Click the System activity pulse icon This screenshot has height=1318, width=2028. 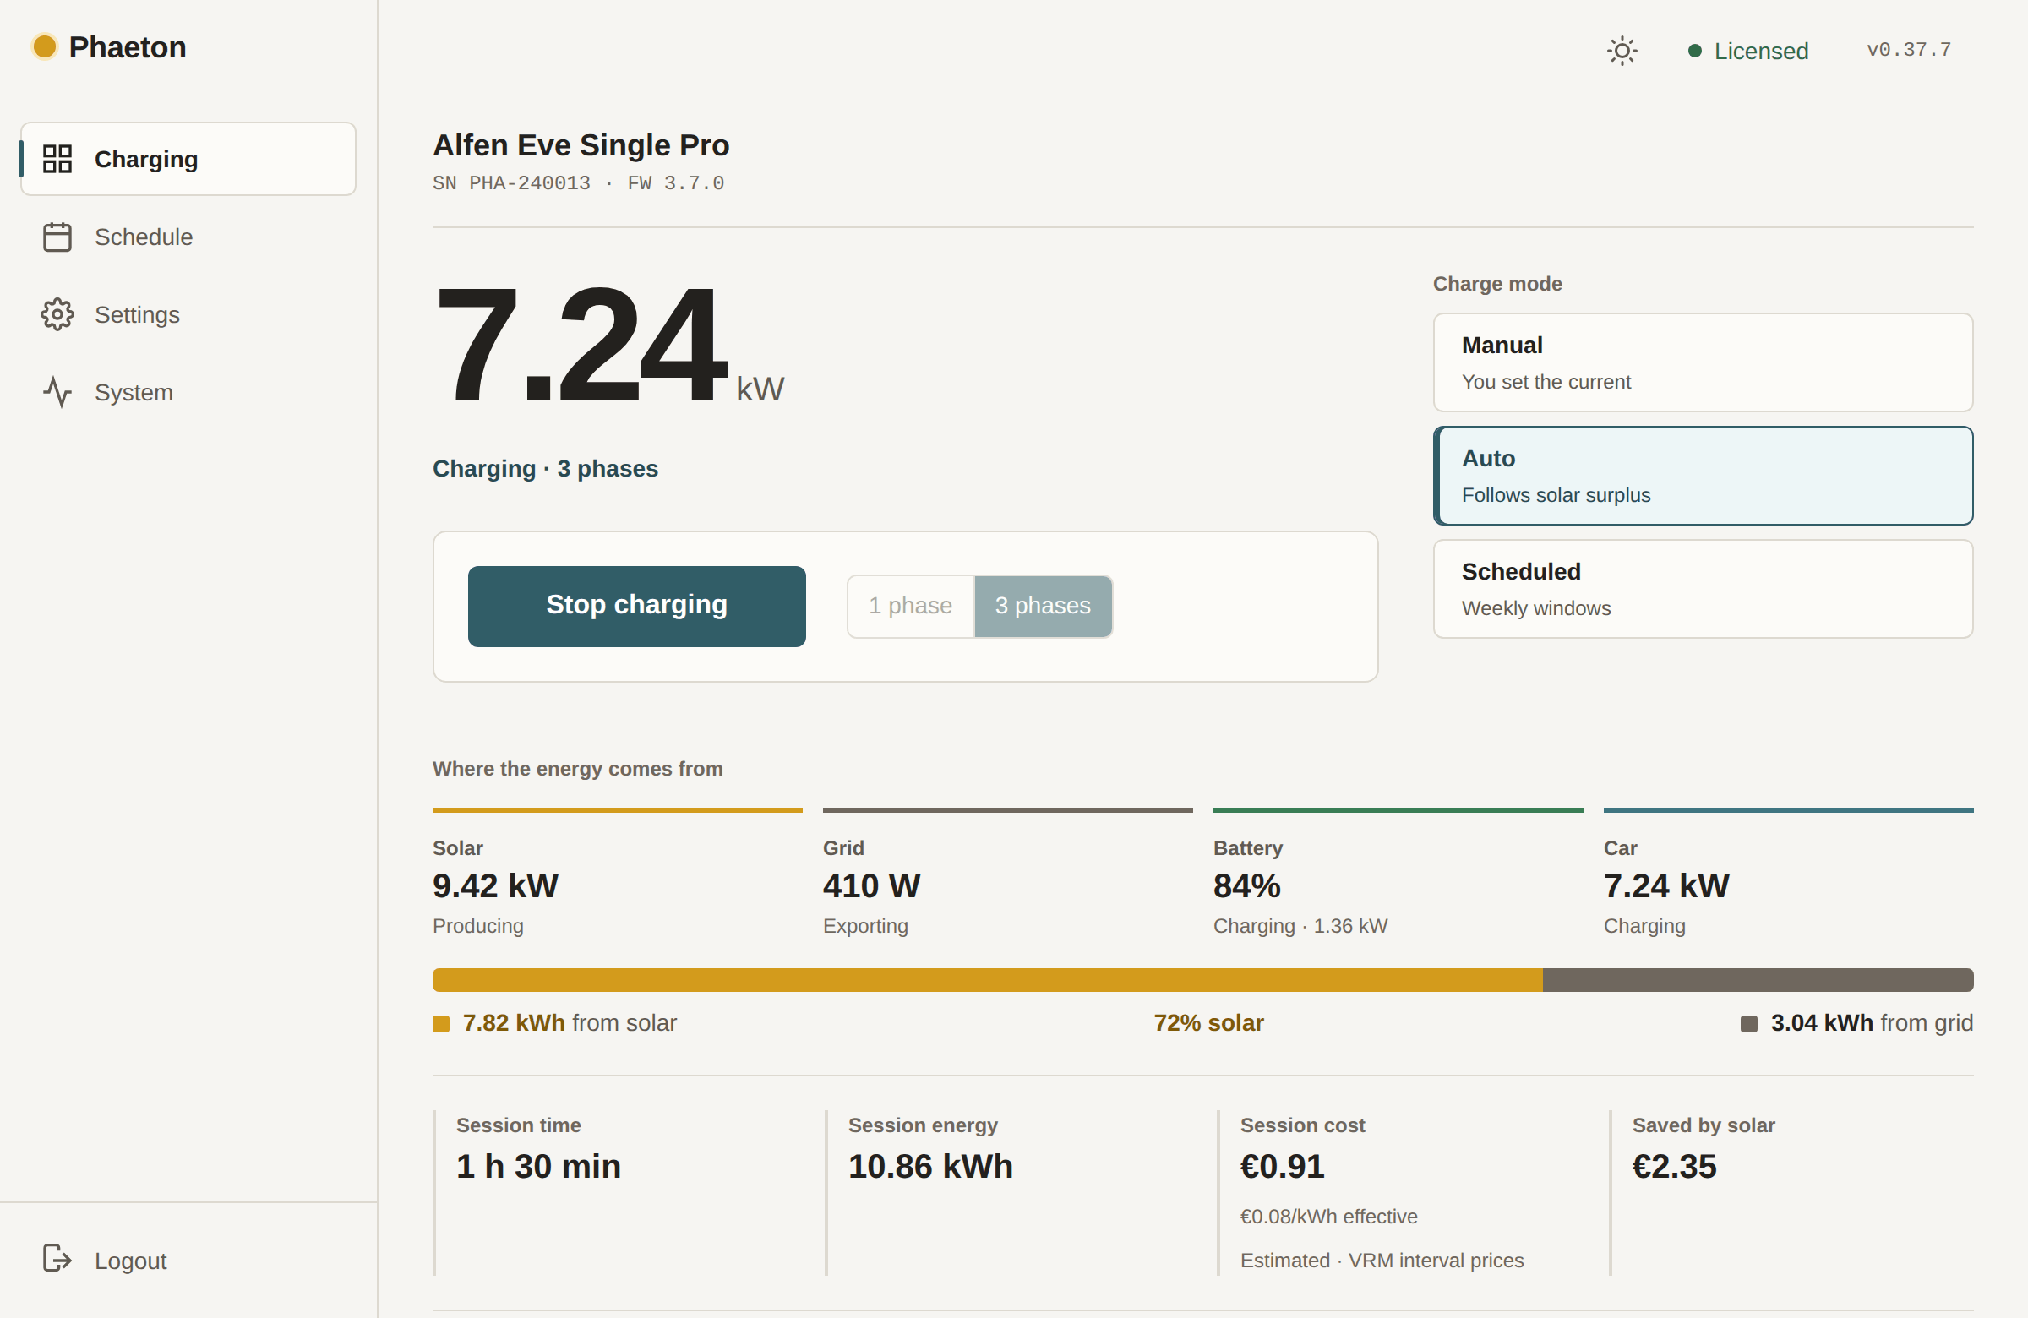(x=57, y=392)
